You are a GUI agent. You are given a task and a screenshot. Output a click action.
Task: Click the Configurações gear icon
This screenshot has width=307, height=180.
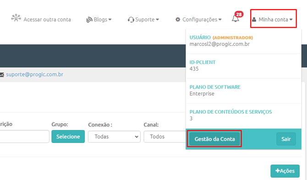pyautogui.click(x=178, y=19)
